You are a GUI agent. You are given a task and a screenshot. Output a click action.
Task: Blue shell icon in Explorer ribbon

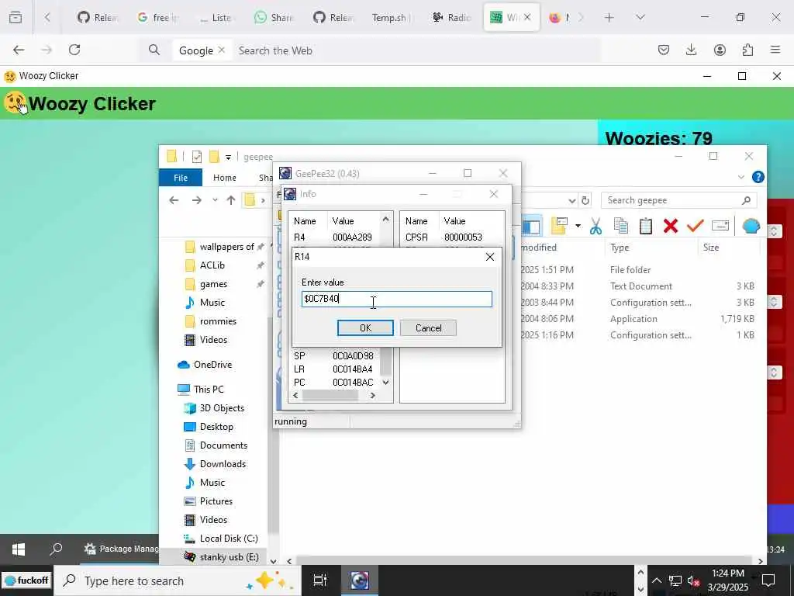pyautogui.click(x=751, y=226)
